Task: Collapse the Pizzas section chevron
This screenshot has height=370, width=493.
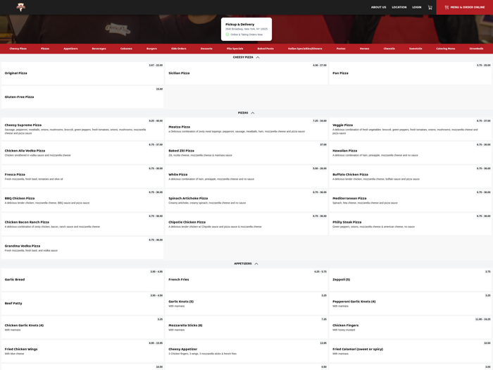Action: (x=252, y=113)
